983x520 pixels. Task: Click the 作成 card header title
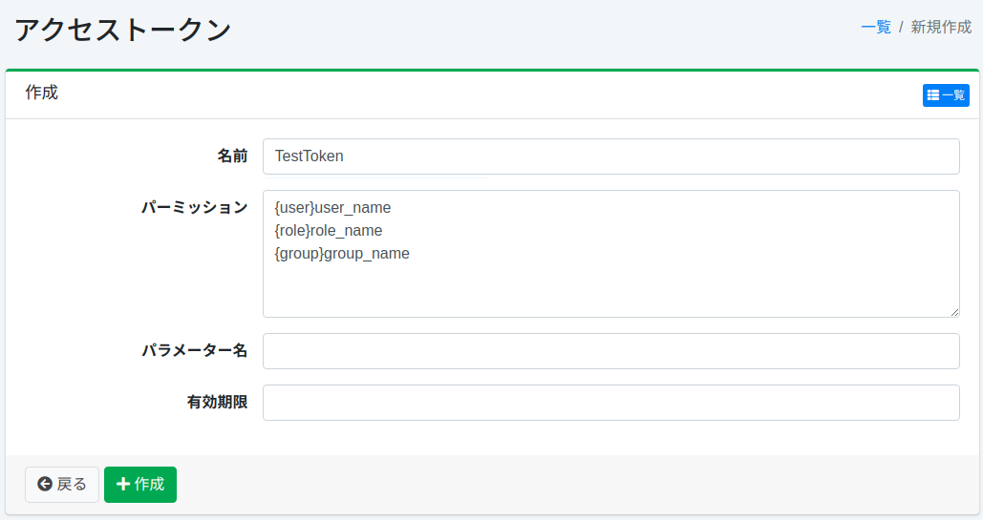click(42, 93)
